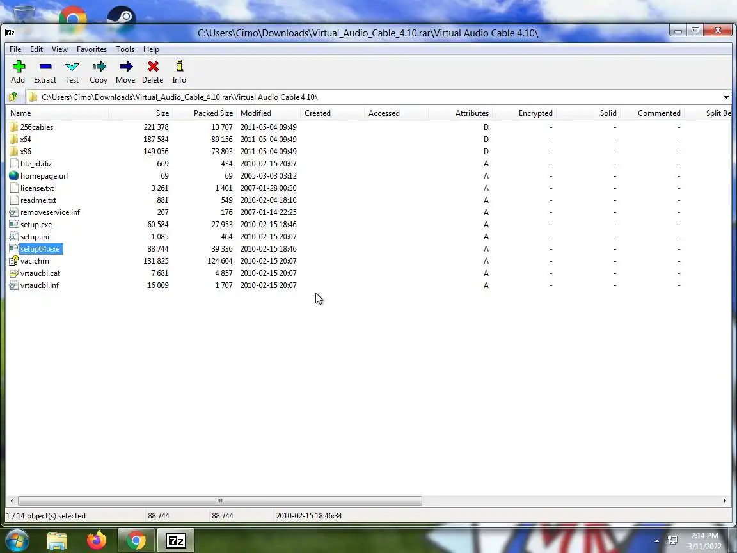Open the Help menu

point(151,49)
